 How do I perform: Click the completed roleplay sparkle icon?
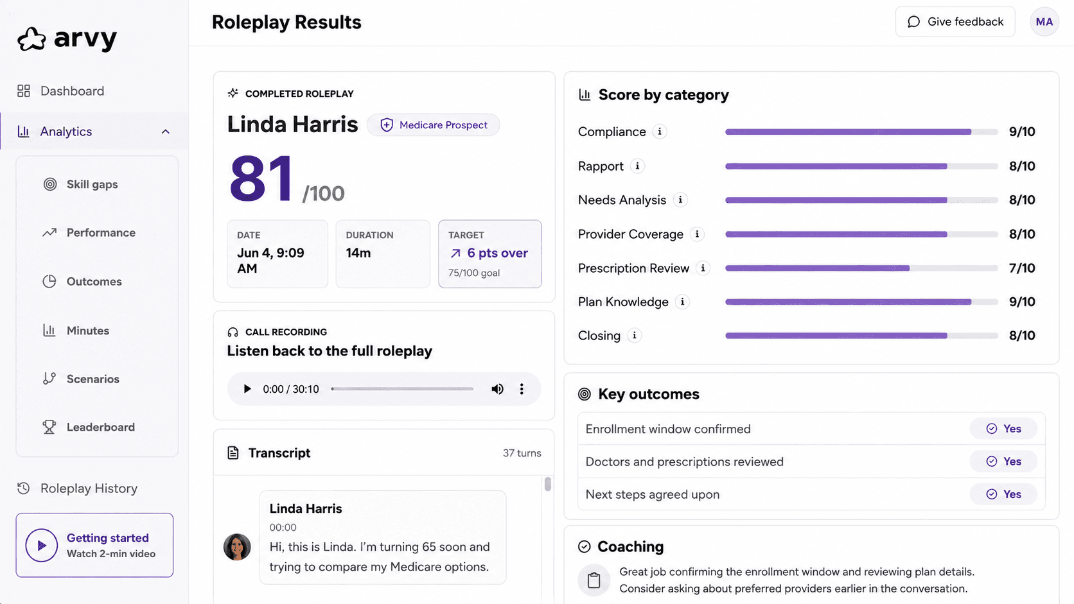pyautogui.click(x=233, y=93)
